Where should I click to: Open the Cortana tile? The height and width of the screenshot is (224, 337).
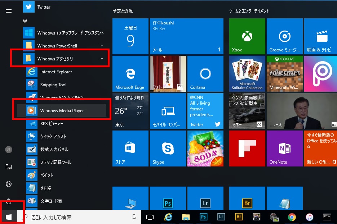205,74
